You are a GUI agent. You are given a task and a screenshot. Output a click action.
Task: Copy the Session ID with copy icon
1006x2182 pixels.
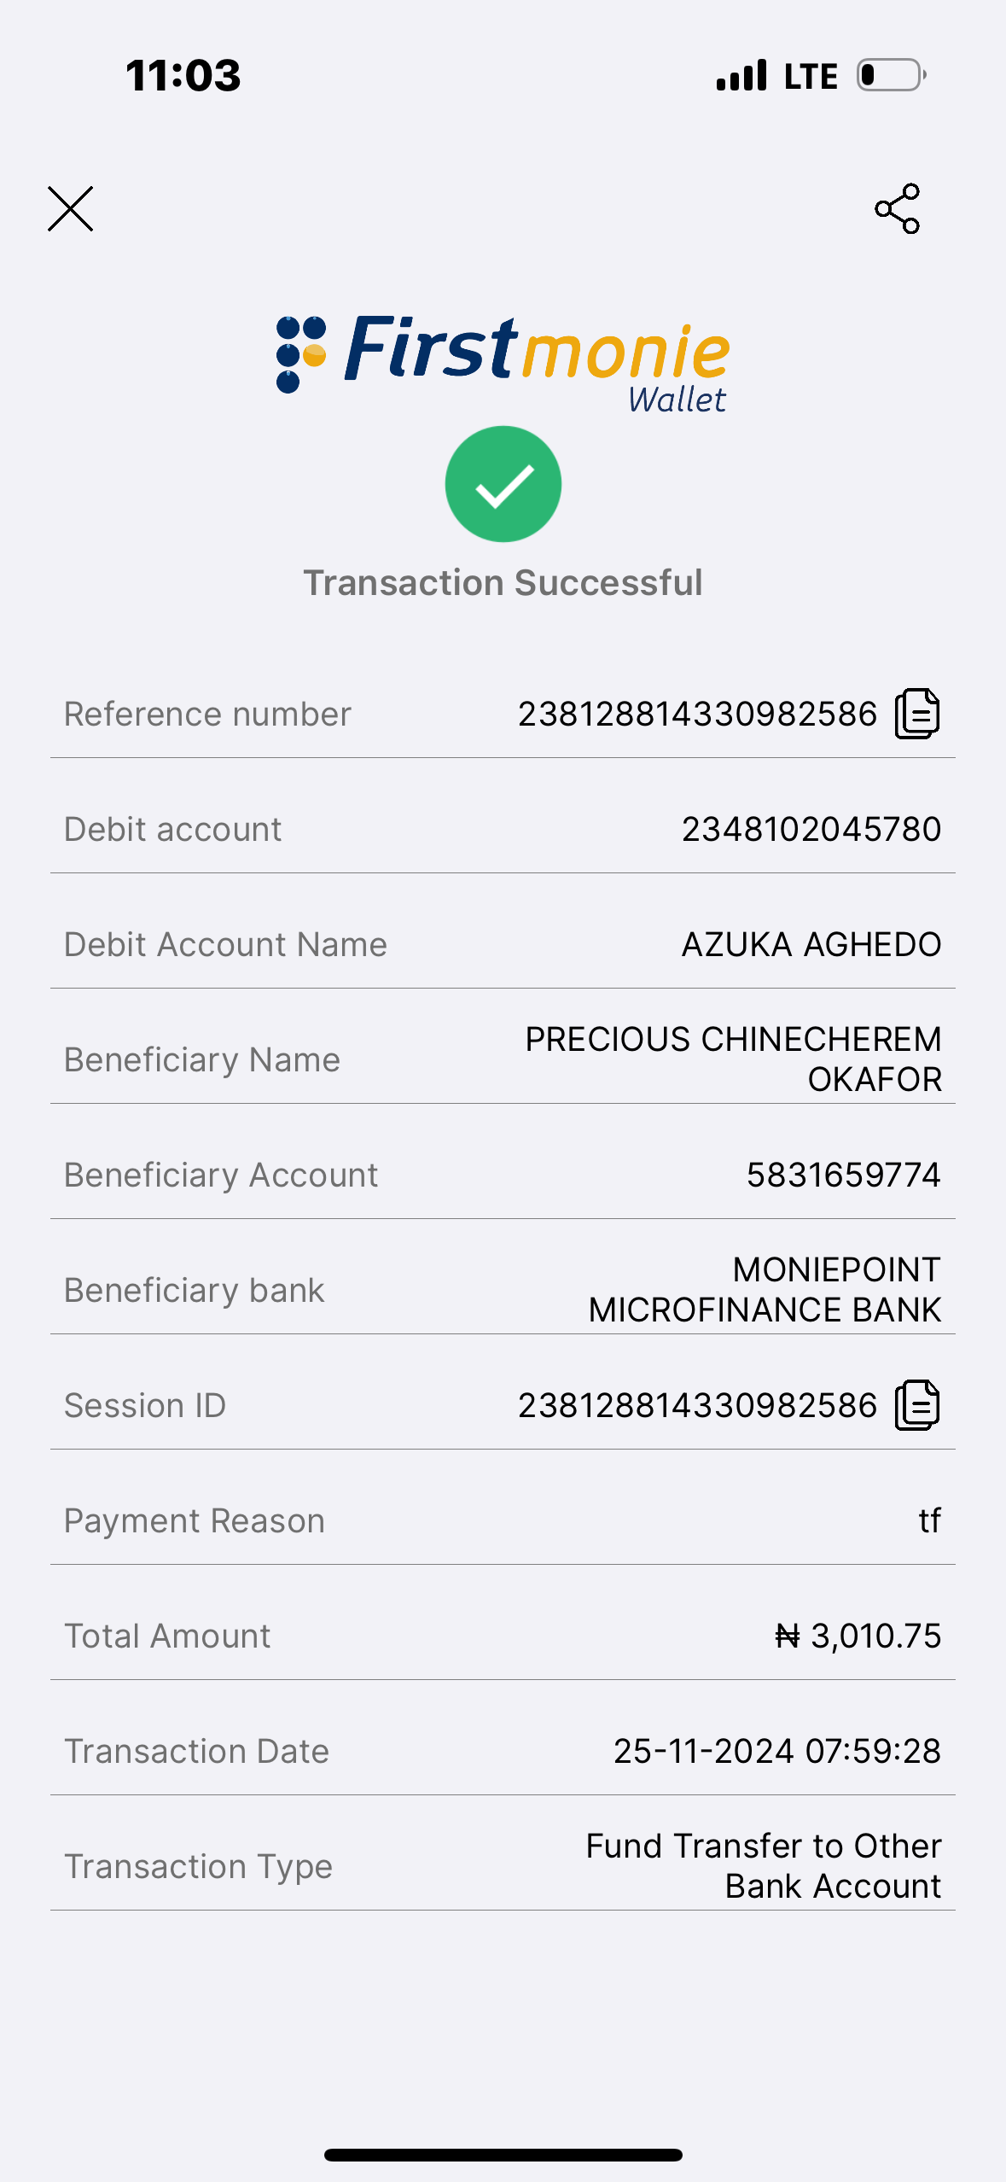pos(917,1405)
